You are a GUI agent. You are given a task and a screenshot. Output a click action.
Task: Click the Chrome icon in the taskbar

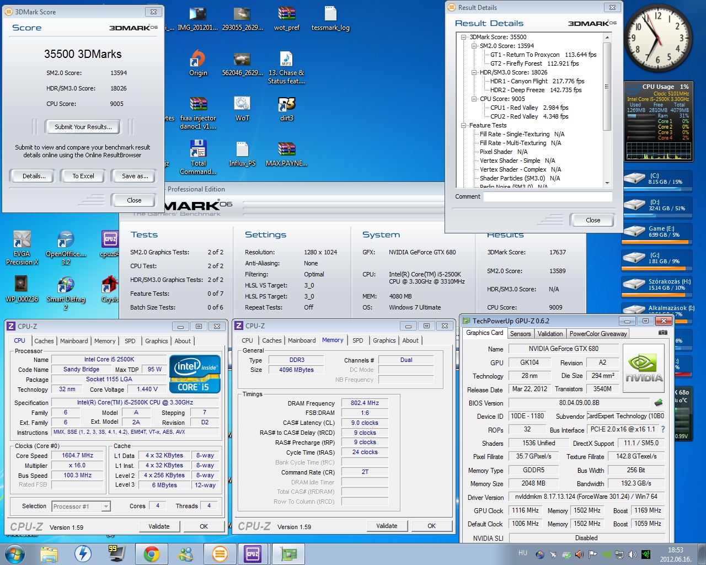click(x=152, y=553)
